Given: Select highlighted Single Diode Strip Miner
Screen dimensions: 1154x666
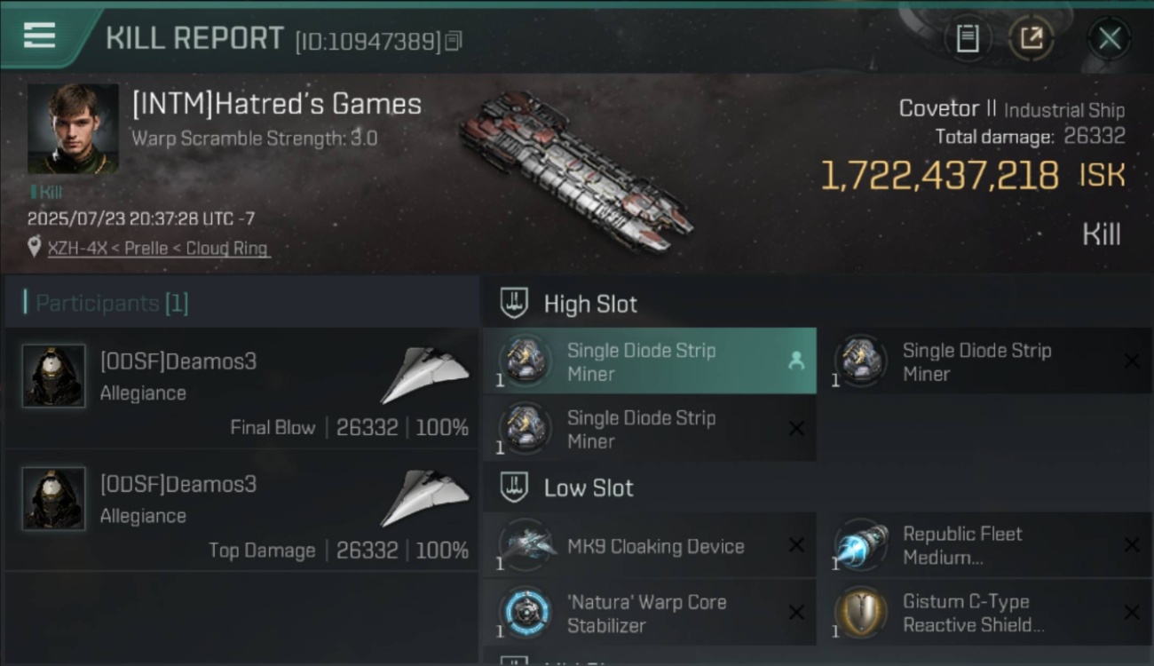Looking at the screenshot, I should (x=650, y=361).
